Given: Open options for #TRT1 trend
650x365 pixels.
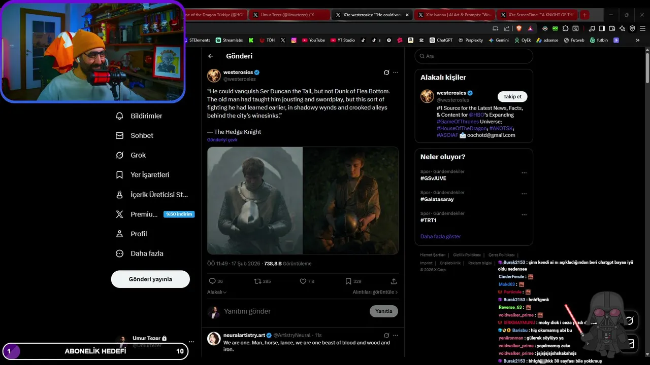Looking at the screenshot, I should point(524,215).
